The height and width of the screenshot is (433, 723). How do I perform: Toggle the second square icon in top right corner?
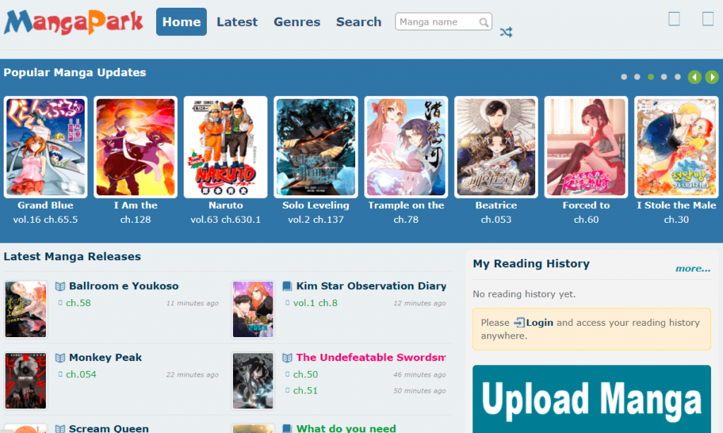pos(707,19)
